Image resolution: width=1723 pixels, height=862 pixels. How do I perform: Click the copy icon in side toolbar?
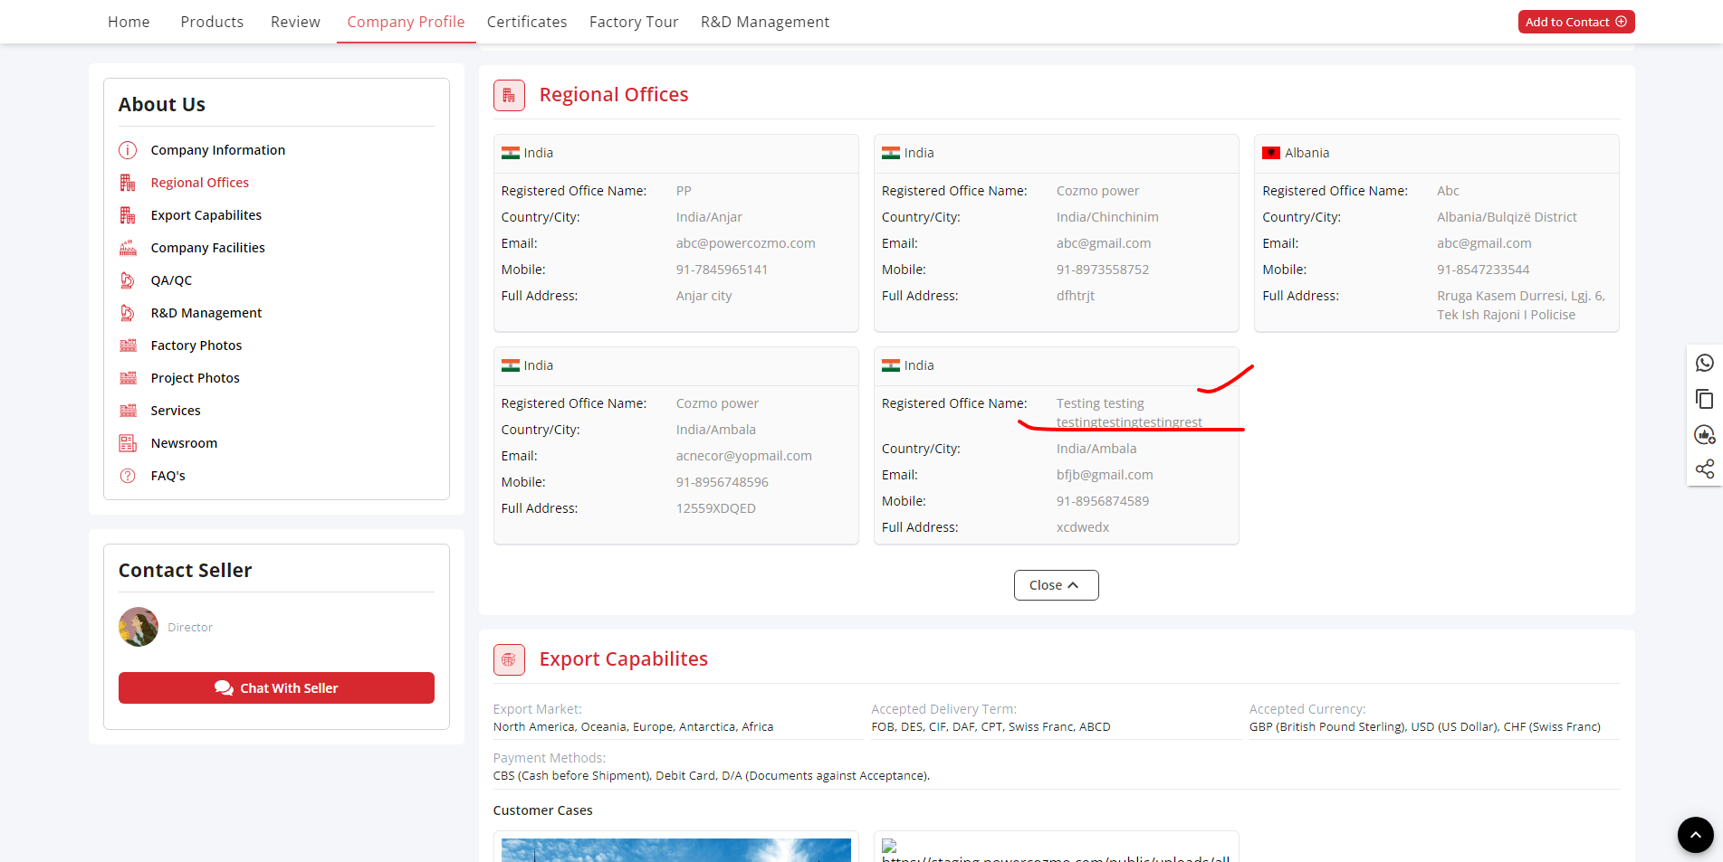(1704, 399)
